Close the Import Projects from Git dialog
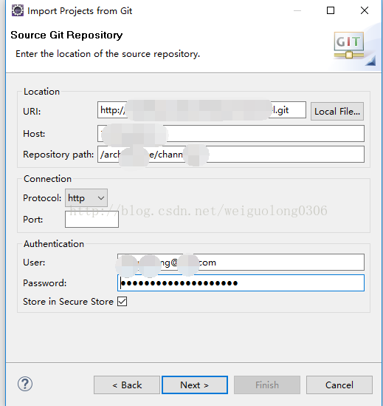Screen dimensions: 383x406 pyautogui.click(x=365, y=10)
